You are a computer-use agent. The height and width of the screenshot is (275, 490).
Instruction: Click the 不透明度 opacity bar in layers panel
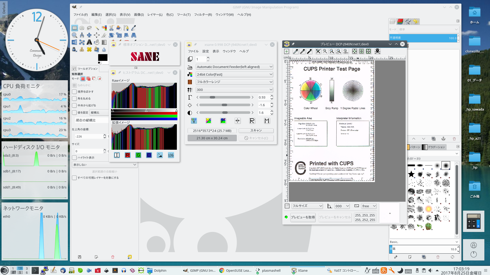coord(423,38)
